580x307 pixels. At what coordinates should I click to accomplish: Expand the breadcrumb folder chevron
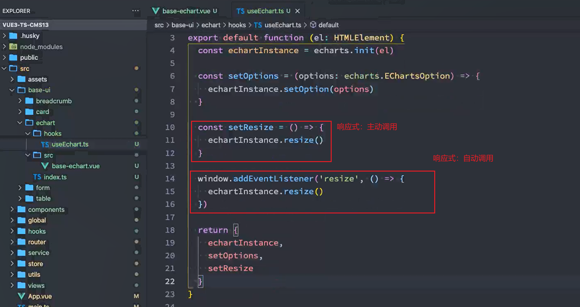pyautogui.click(x=20, y=101)
